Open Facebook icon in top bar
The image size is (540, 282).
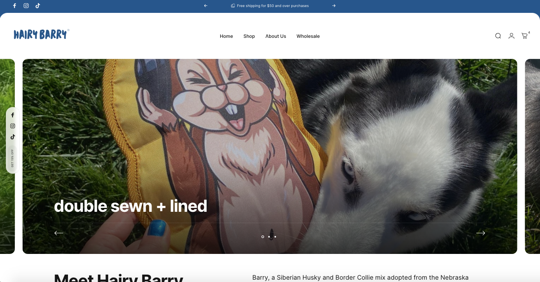click(x=14, y=6)
